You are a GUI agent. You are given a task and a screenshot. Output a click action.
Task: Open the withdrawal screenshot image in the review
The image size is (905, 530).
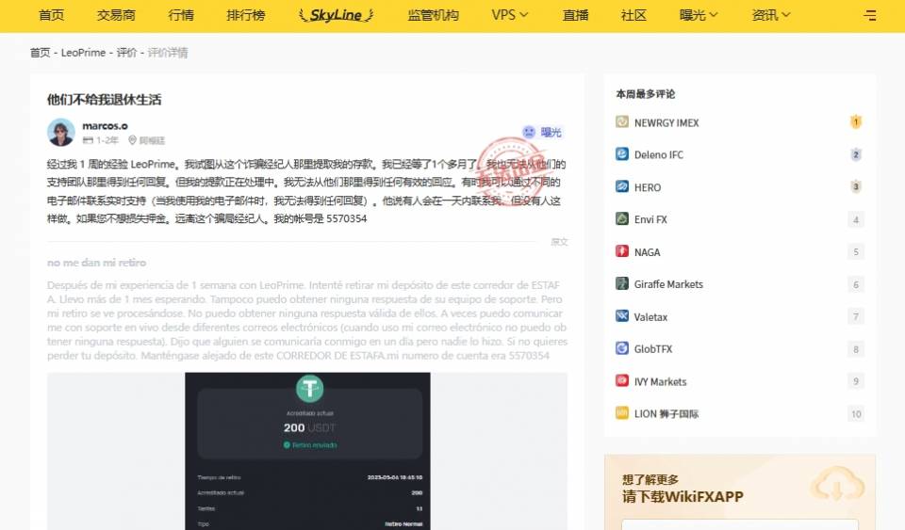[x=307, y=451]
